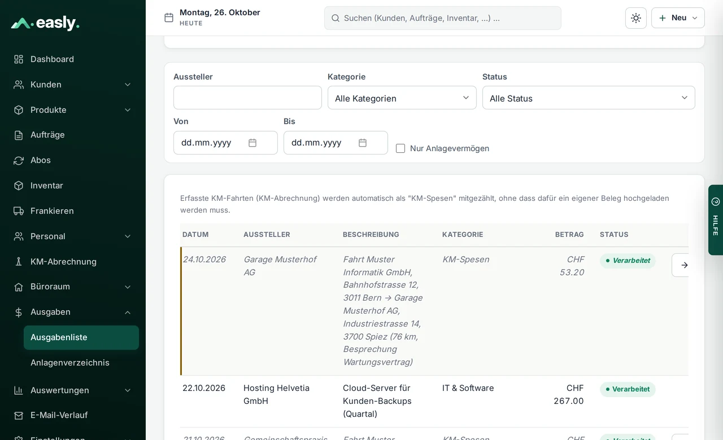Click the CHF 267.00 amount
The image size is (723, 440).
[569, 394]
